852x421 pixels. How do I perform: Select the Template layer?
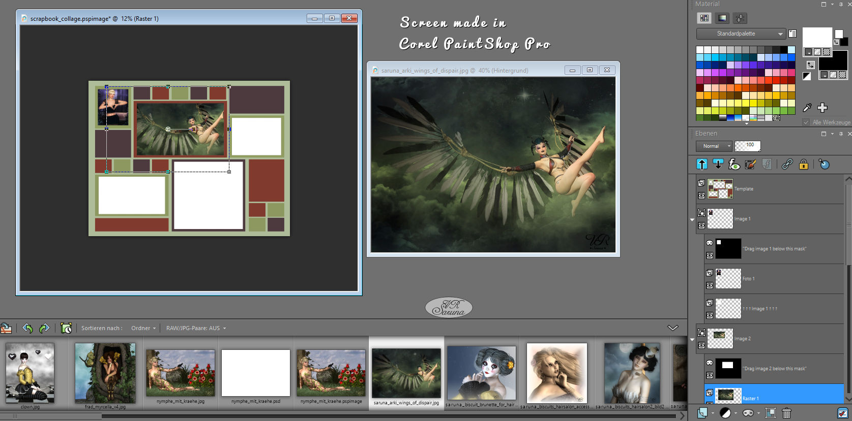(770, 189)
